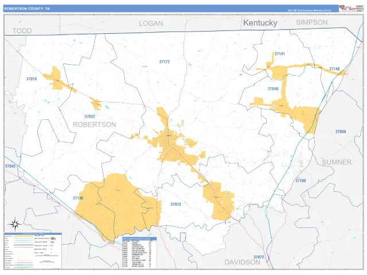This screenshot has height=275, width=367.
Task: Click ZIP code label '37188'
Action: pos(300,180)
